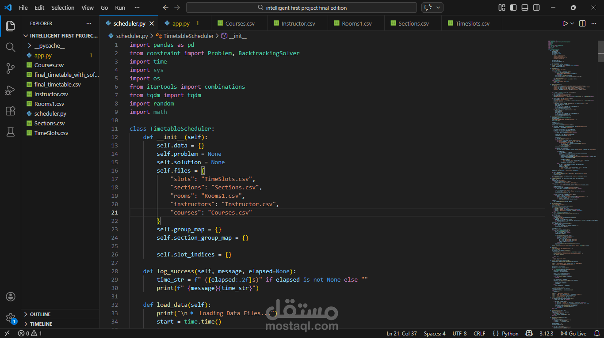
Task: Change indentation via Spaces: 4
Action: pyautogui.click(x=435, y=334)
